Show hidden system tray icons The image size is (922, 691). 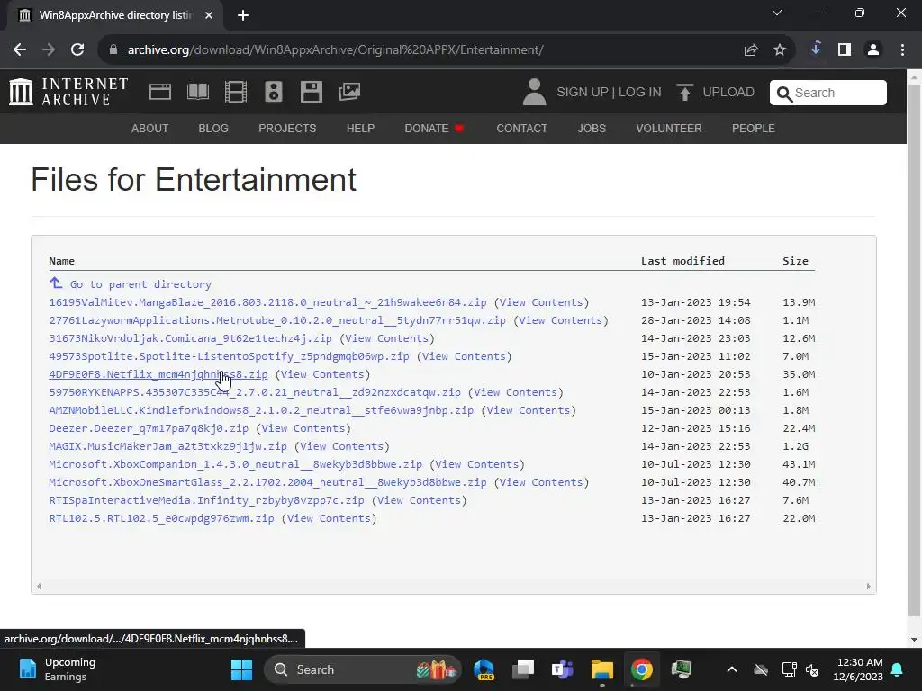(x=731, y=669)
